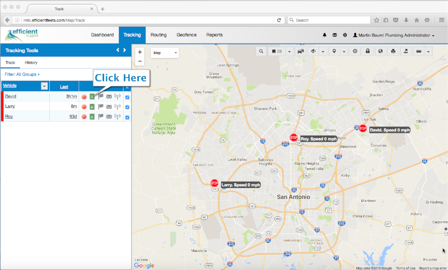Click Larry's red status dot icon

84,107
